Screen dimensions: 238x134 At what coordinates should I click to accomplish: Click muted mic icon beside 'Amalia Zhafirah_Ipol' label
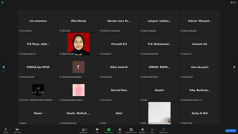[x=60, y=123]
